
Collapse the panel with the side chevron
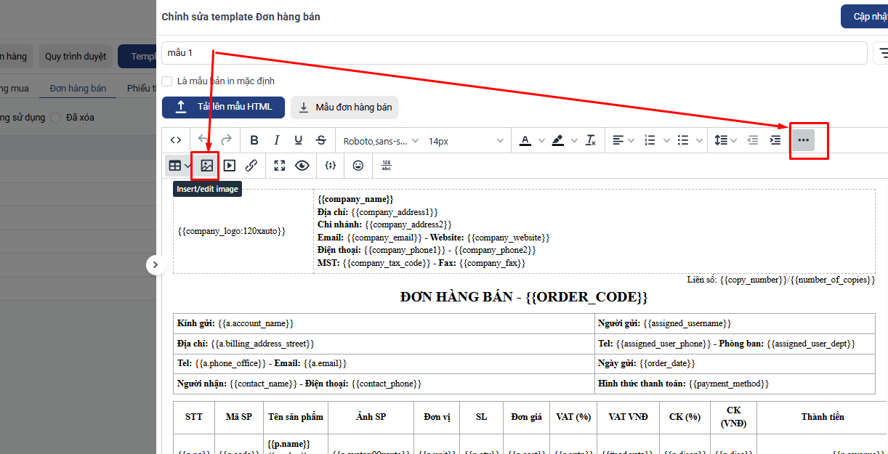156,265
